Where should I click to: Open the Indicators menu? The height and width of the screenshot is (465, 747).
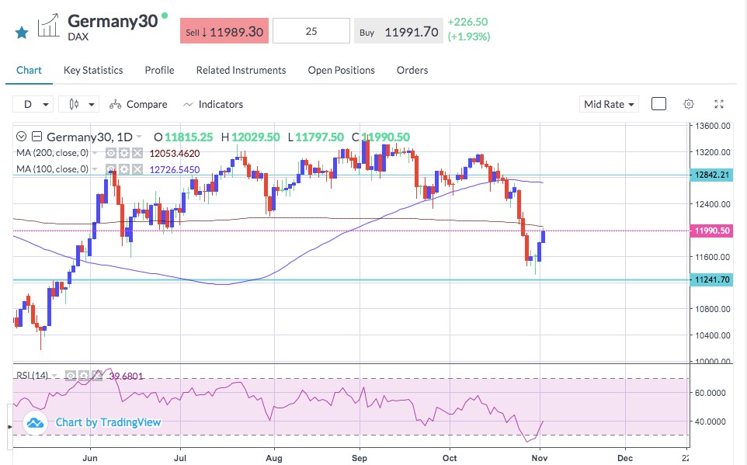coord(214,104)
